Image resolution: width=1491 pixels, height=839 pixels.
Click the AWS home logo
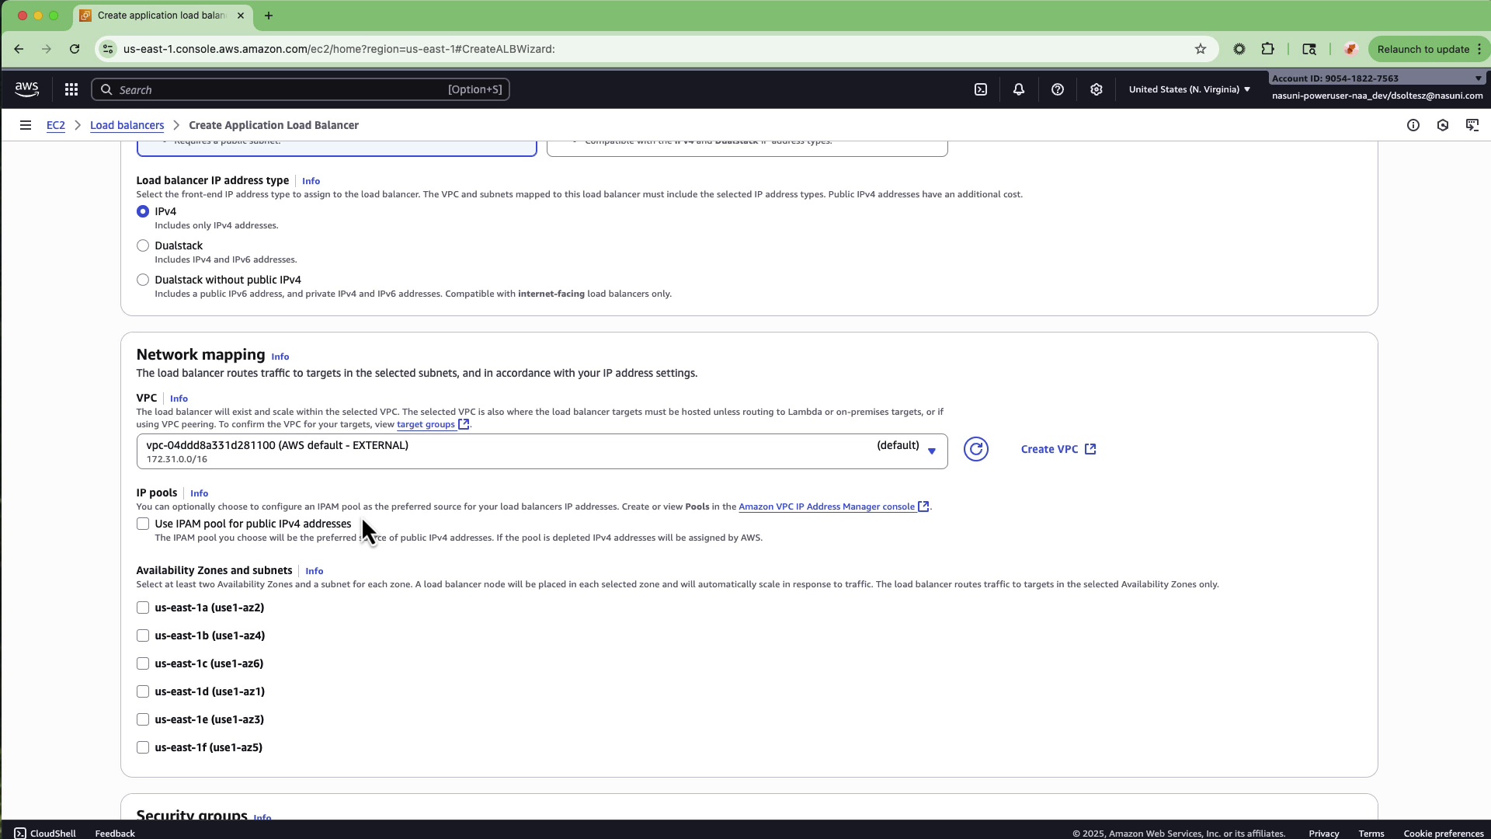click(26, 89)
